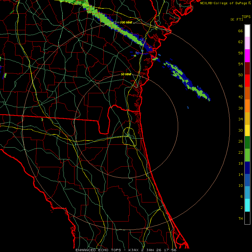
Task: Select the dark red legend swatch
Action: [x=247, y=68]
